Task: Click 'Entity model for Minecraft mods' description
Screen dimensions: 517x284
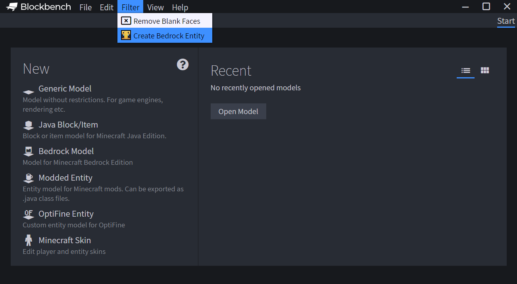Action: pos(103,194)
